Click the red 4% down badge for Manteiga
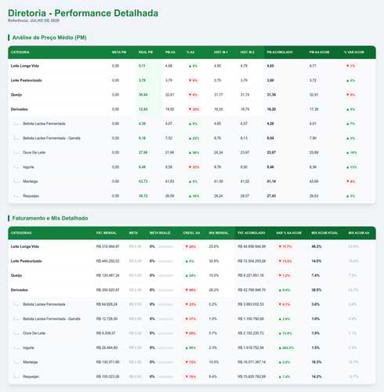The image size is (384, 392). (350, 181)
